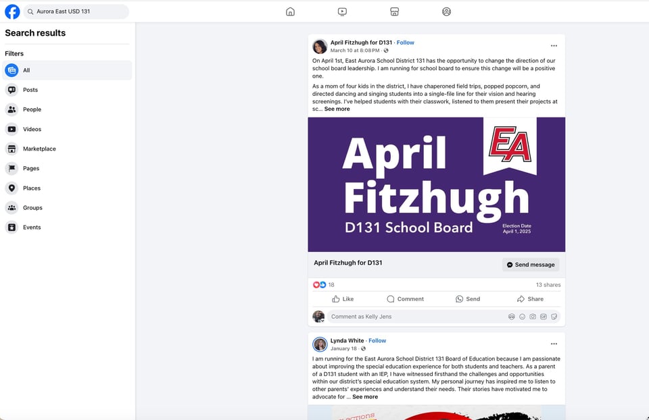The width and height of the screenshot is (649, 420).
Task: Open the Groups icon in top navigation
Action: pos(446,11)
